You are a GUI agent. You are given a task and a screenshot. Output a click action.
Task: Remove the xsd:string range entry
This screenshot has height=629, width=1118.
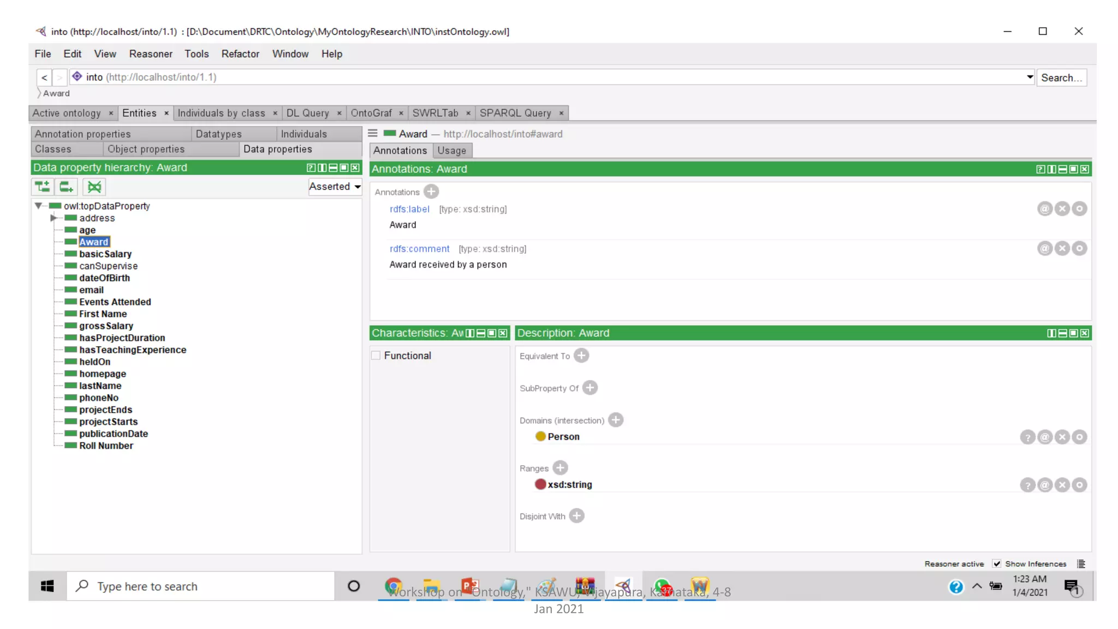(1062, 485)
